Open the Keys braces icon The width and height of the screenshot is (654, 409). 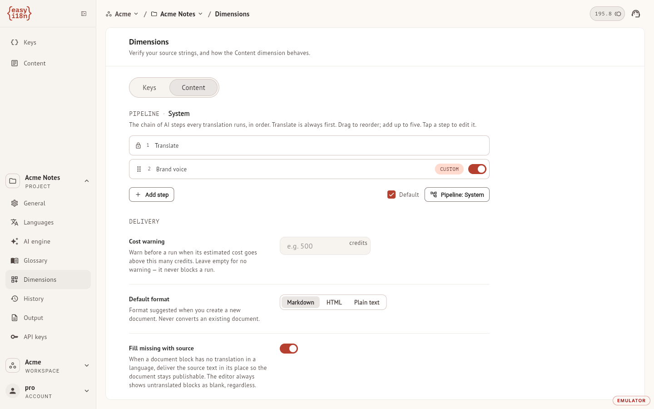pyautogui.click(x=15, y=42)
